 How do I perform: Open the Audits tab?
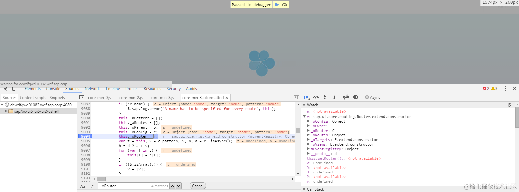[x=191, y=89]
